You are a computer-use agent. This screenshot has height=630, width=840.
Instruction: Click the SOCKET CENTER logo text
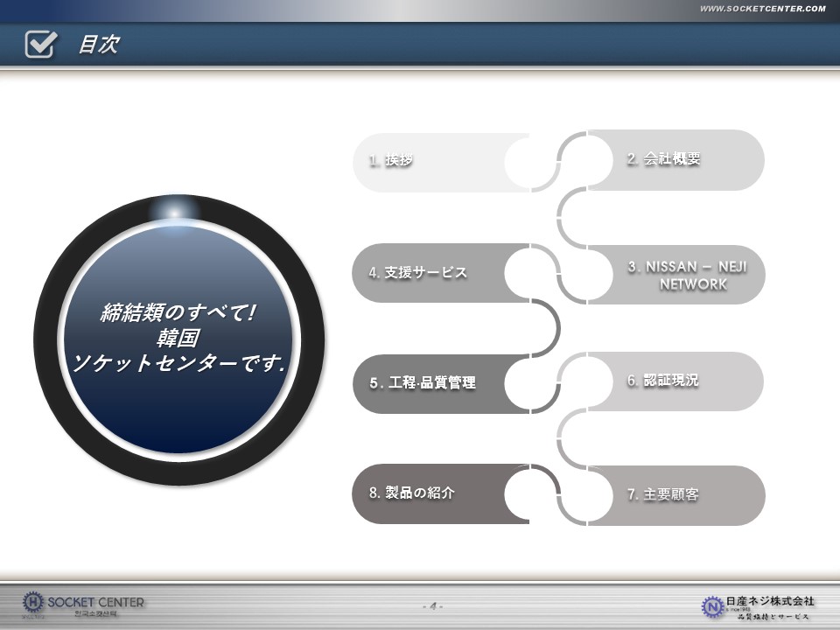96,602
